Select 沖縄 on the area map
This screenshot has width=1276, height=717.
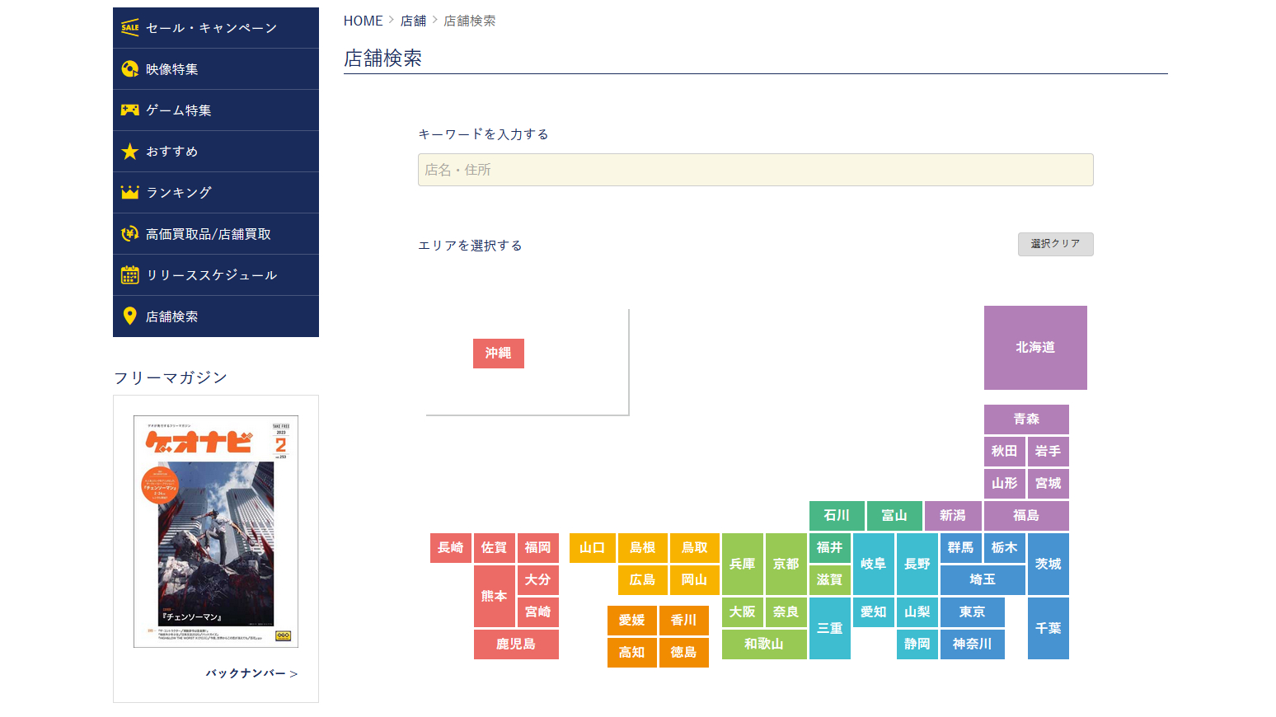coord(499,354)
